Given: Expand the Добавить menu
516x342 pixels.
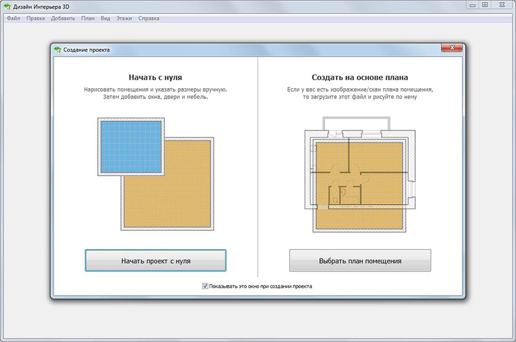Looking at the screenshot, I should tap(63, 18).
